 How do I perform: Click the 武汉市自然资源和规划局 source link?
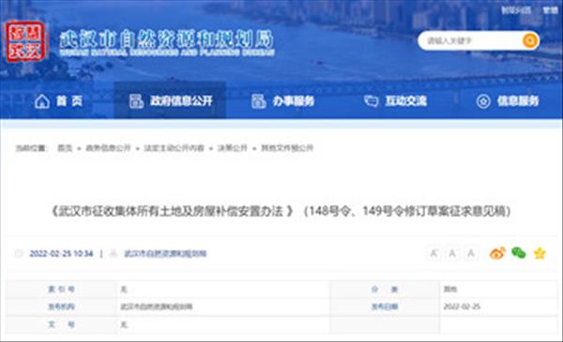(x=165, y=254)
